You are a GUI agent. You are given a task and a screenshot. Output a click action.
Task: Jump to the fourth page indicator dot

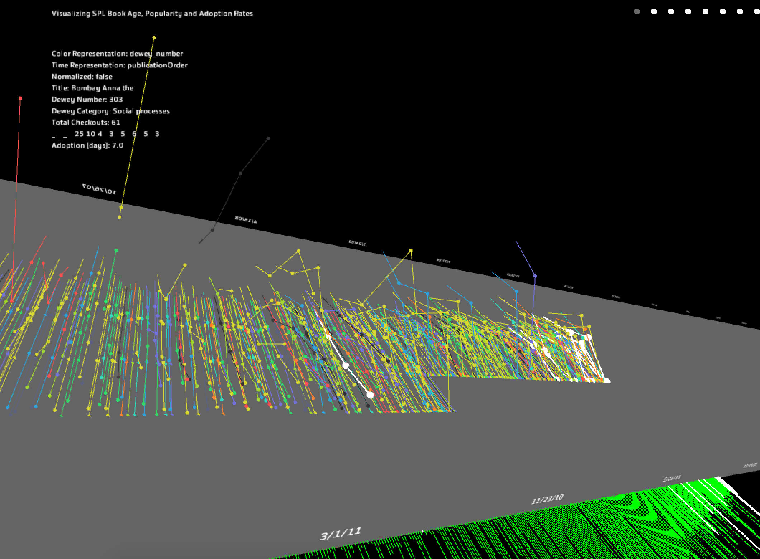pyautogui.click(x=688, y=12)
